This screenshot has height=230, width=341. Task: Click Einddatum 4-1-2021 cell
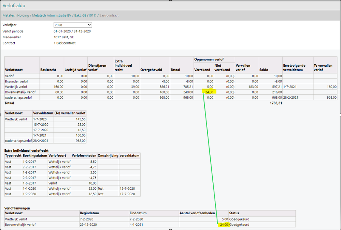(137, 225)
